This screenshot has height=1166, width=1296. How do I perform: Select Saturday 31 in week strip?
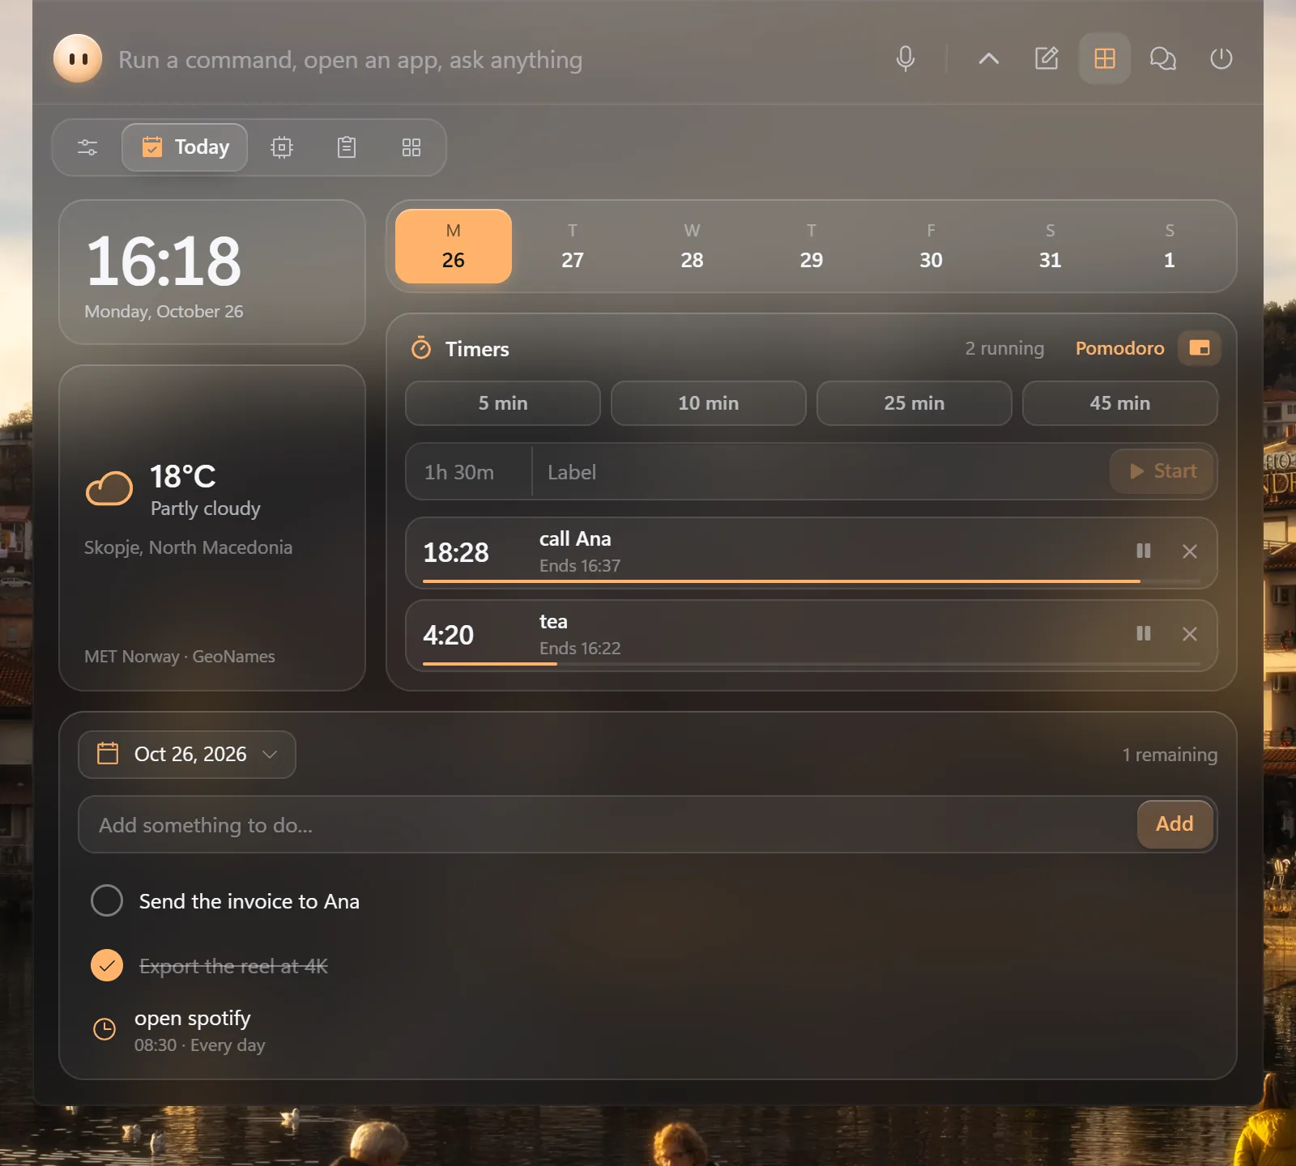pos(1050,246)
